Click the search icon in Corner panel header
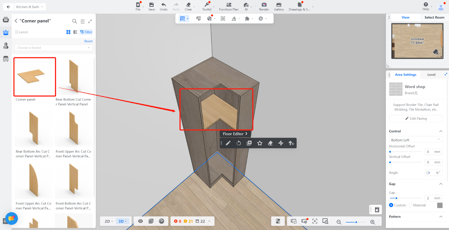 tap(74, 21)
